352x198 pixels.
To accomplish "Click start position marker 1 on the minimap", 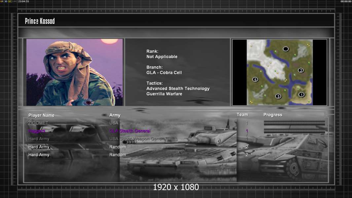I will [x=301, y=95].
